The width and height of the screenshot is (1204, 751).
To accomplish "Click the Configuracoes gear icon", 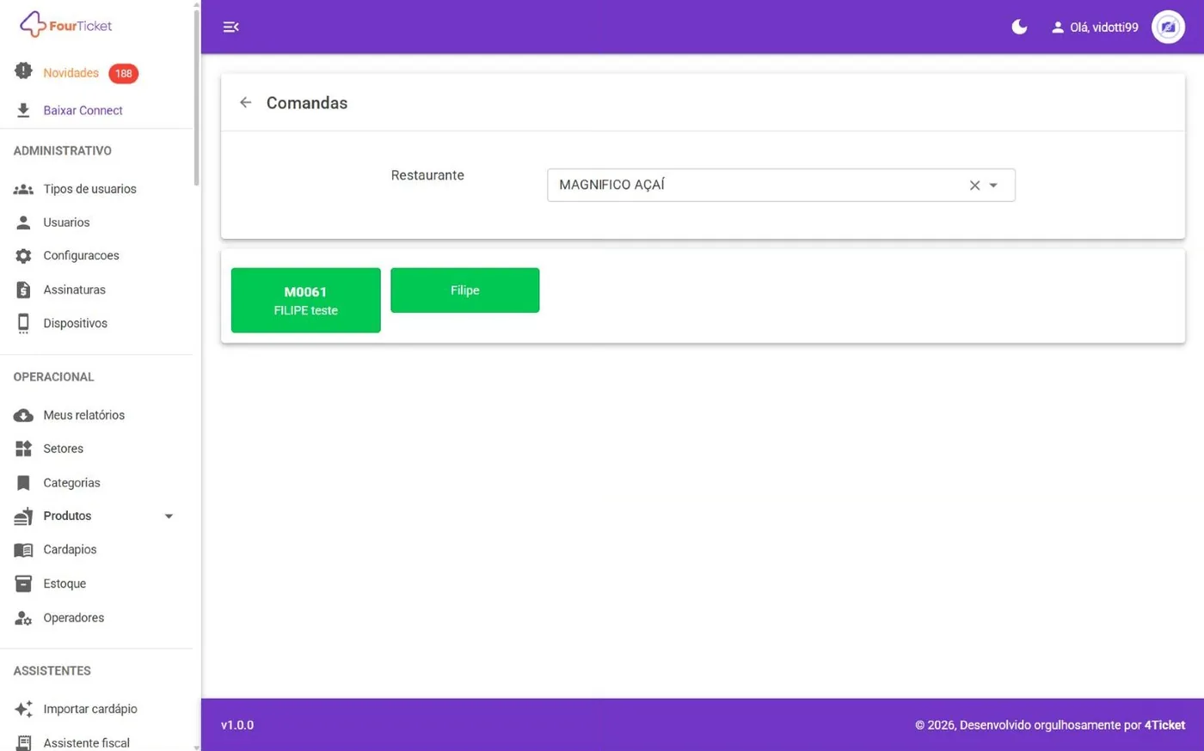I will tap(23, 256).
